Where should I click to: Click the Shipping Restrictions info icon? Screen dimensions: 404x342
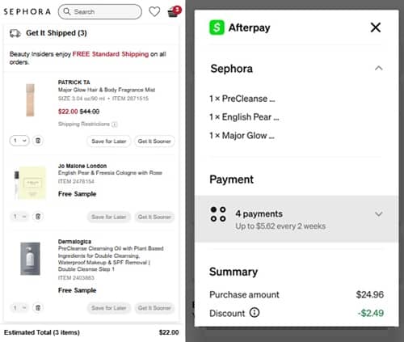coord(115,125)
